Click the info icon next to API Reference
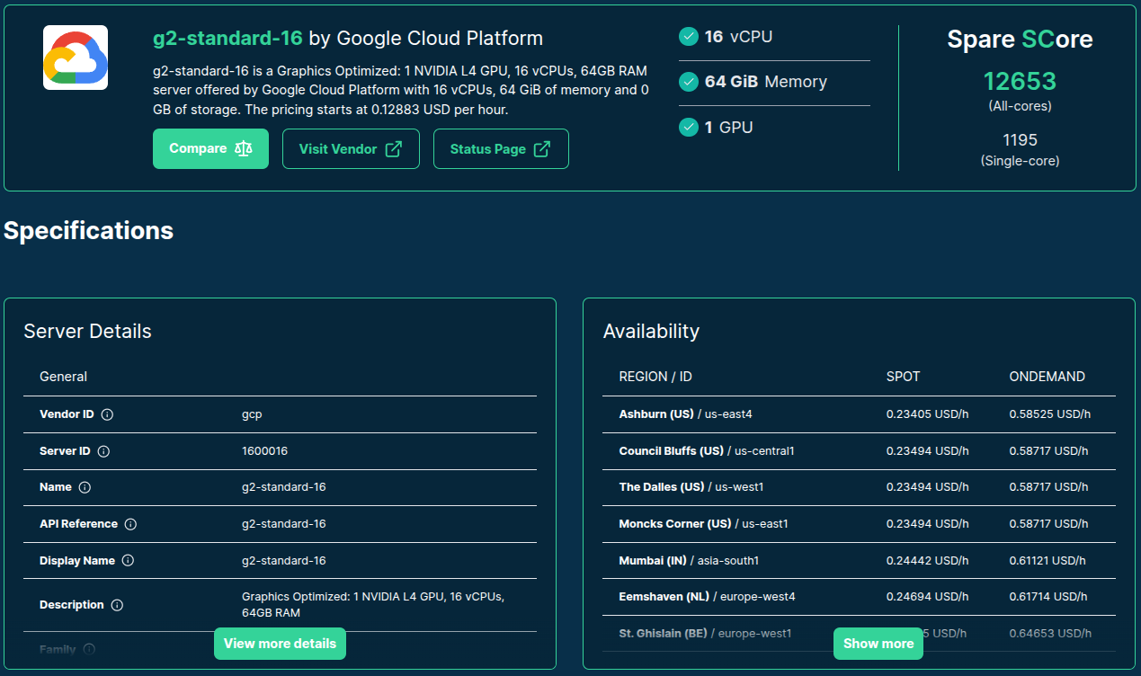Image resolution: width=1141 pixels, height=676 pixels. [x=130, y=524]
